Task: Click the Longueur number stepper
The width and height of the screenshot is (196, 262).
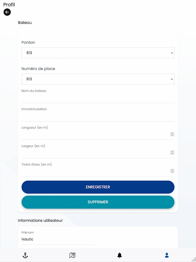Action: coord(172,134)
